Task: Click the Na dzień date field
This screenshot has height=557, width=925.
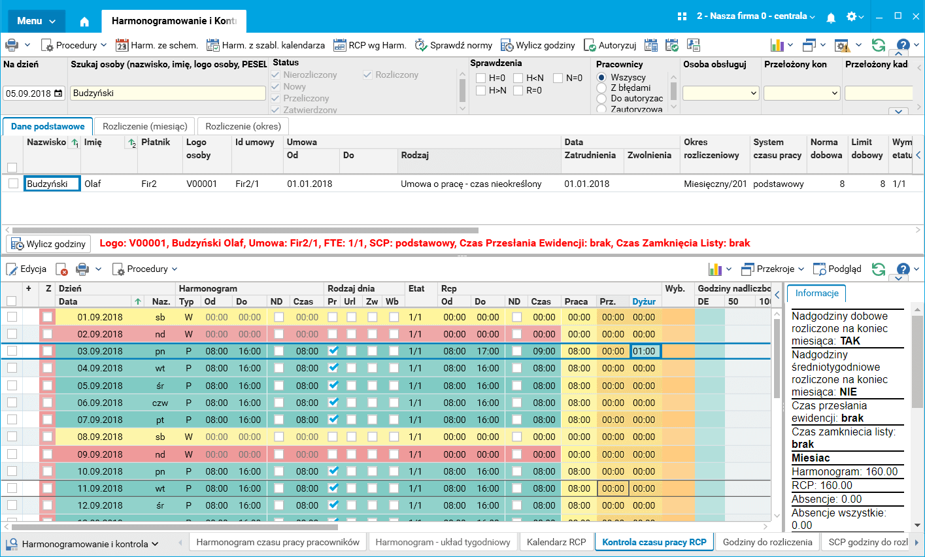Action: [29, 93]
